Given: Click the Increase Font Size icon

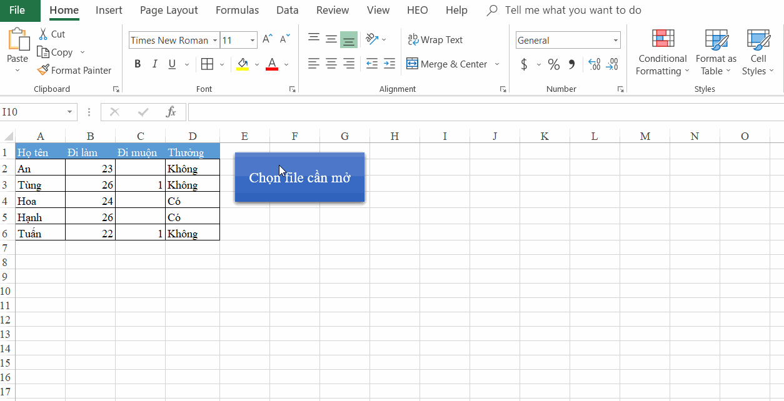Looking at the screenshot, I should (266, 38).
